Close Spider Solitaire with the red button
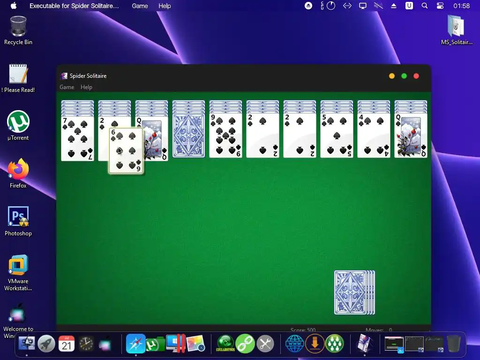480x360 pixels. [x=416, y=76]
